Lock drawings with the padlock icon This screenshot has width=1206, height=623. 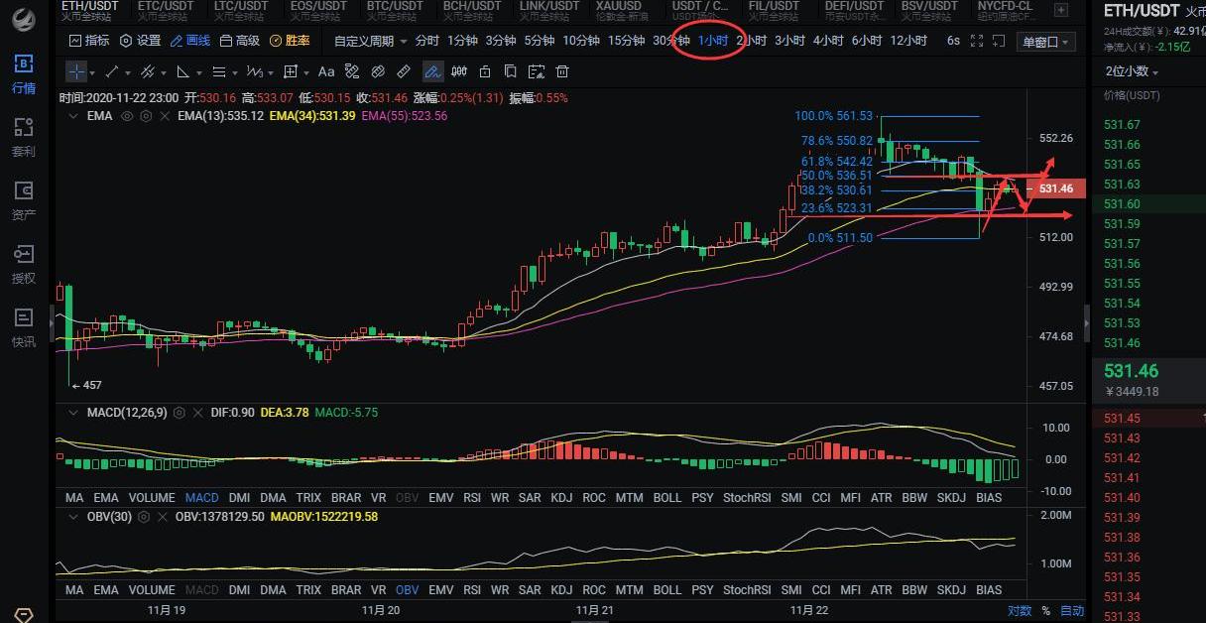pyautogui.click(x=485, y=71)
